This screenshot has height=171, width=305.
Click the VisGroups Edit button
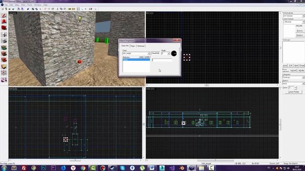291,66
